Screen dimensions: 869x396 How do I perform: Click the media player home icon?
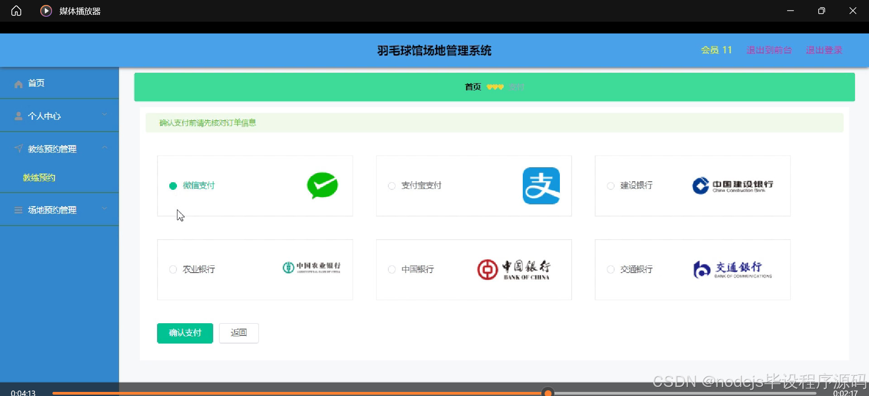16,11
